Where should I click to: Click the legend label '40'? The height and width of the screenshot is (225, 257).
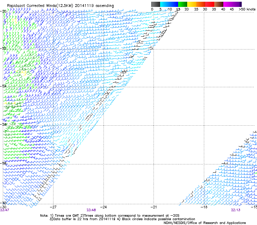tap(223, 9)
